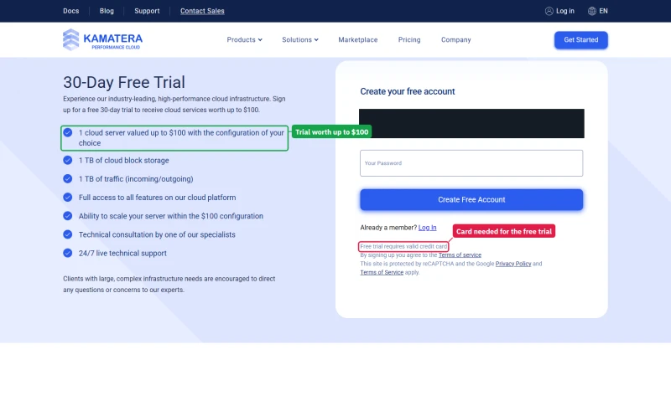Open the Support page

(x=147, y=11)
